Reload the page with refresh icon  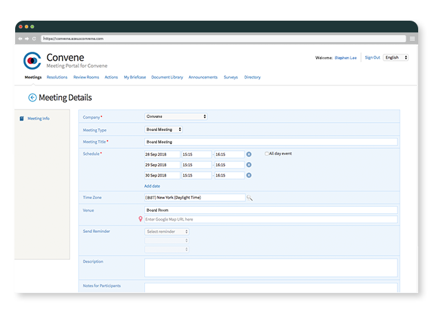[34, 39]
